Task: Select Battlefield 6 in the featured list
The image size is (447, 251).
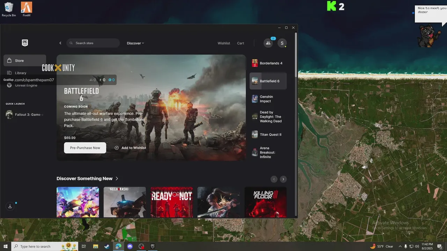Action: pyautogui.click(x=268, y=81)
